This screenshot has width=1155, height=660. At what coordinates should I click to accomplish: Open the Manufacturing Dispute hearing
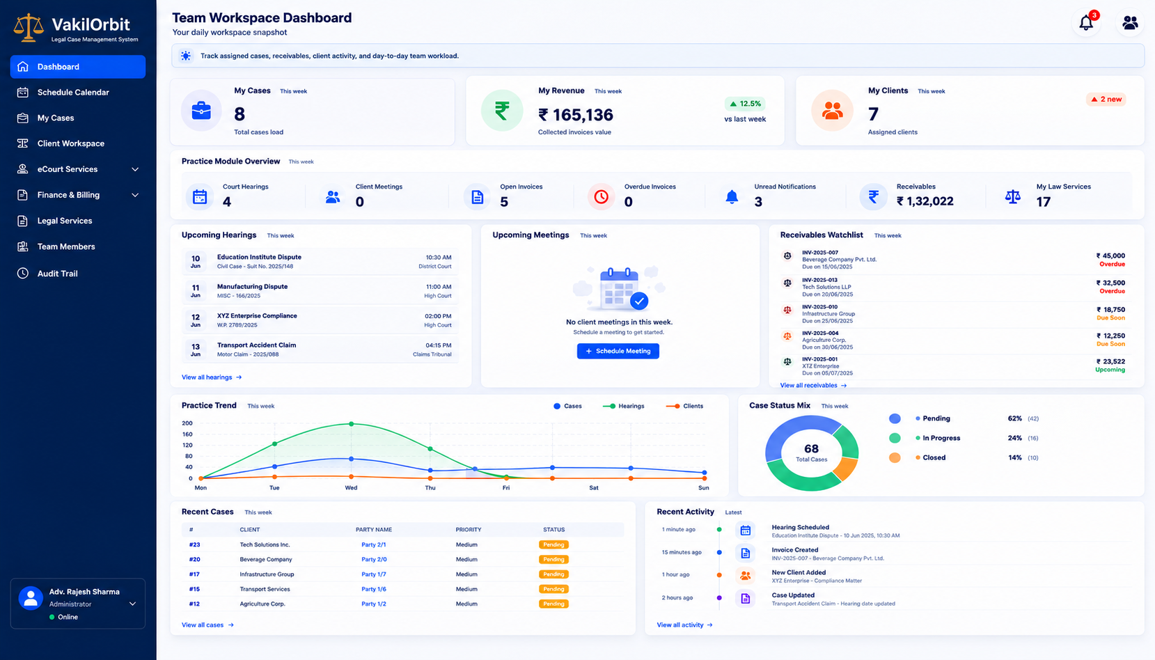click(320, 291)
